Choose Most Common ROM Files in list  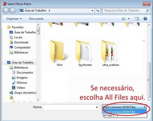pyautogui.click(x=124, y=112)
